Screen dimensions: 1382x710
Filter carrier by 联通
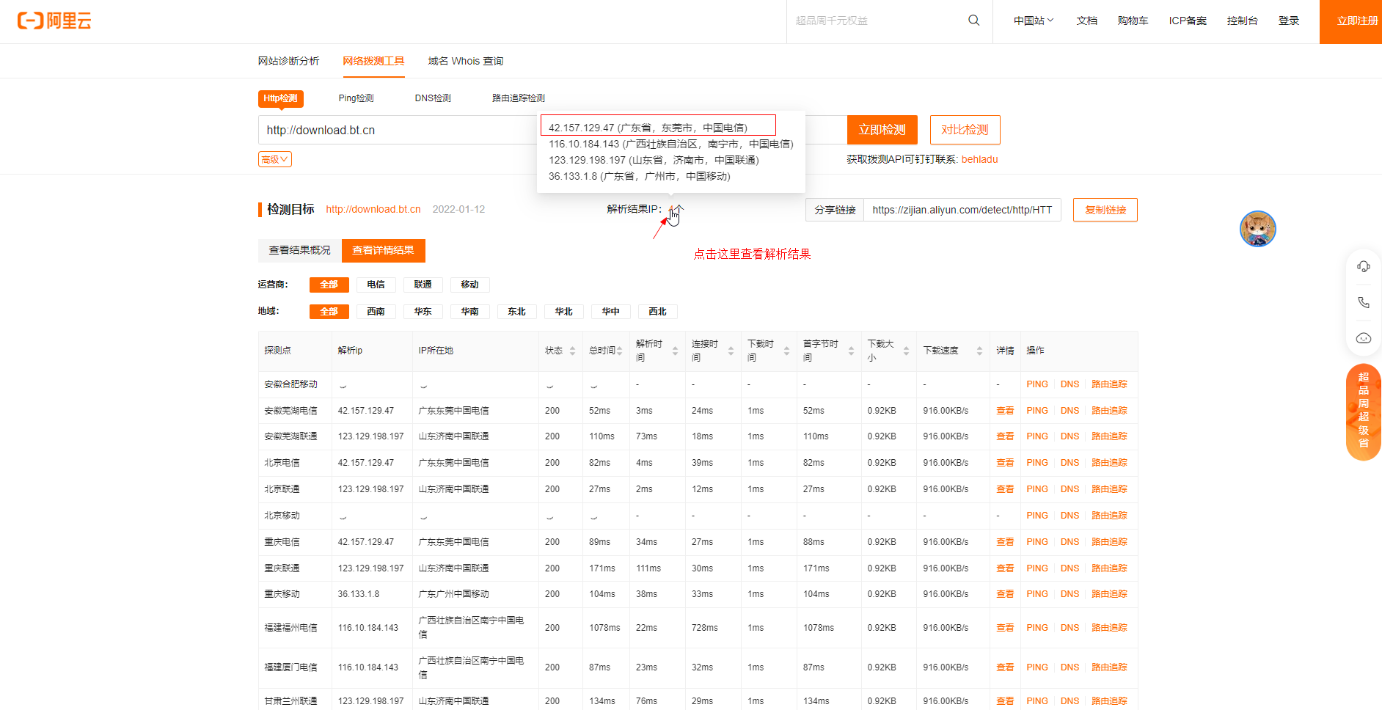(423, 285)
